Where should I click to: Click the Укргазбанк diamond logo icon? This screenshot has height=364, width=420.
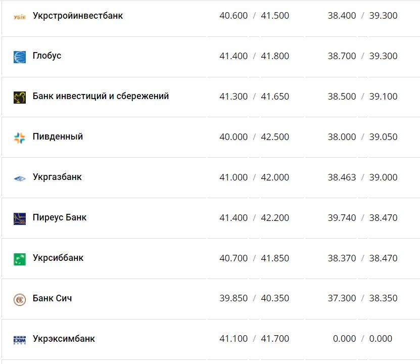pos(19,177)
